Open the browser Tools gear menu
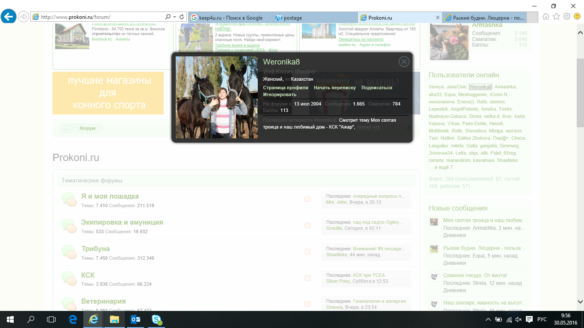584x328 pixels. coord(566,17)
